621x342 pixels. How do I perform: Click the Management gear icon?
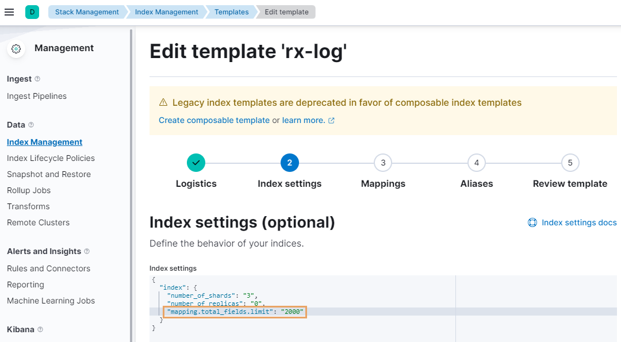pos(16,49)
